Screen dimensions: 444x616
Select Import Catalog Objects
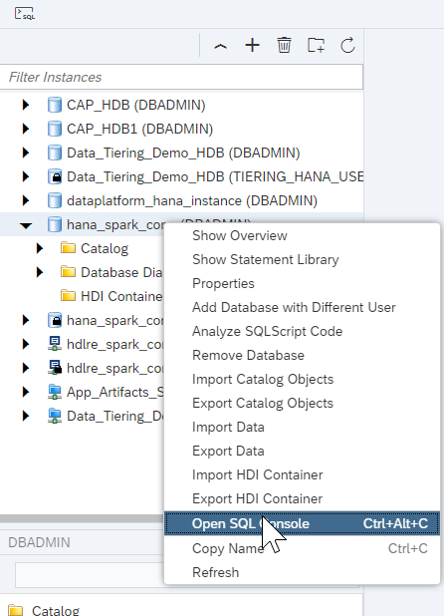(x=302, y=380)
